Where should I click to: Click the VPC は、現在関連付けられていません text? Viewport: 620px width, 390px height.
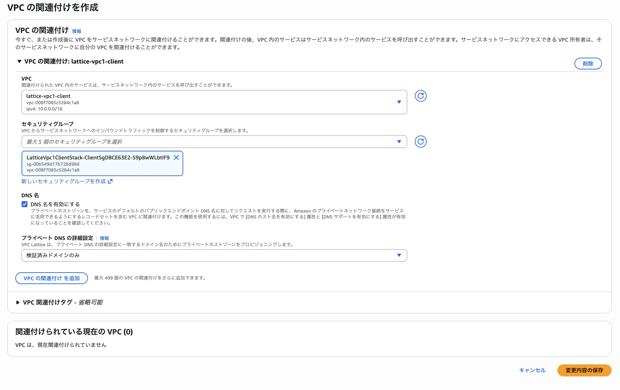point(61,345)
